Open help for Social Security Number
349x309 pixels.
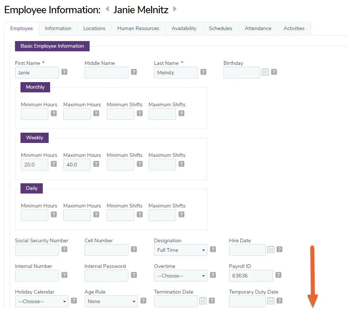pyautogui.click(x=64, y=250)
